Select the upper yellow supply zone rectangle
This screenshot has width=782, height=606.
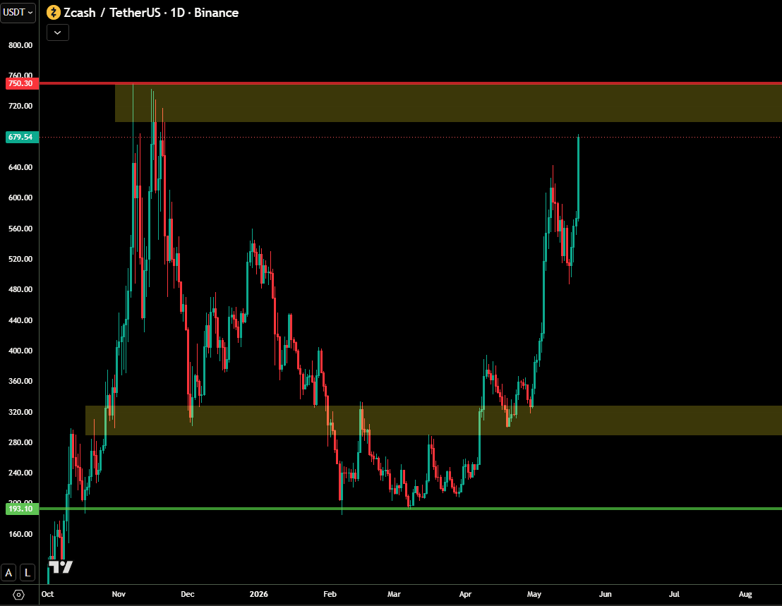[x=448, y=104]
